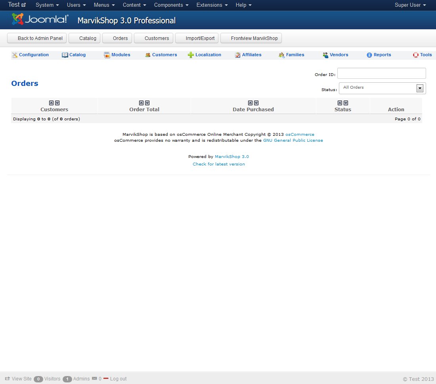Sort Date Purchased ascending arrow

click(250, 103)
